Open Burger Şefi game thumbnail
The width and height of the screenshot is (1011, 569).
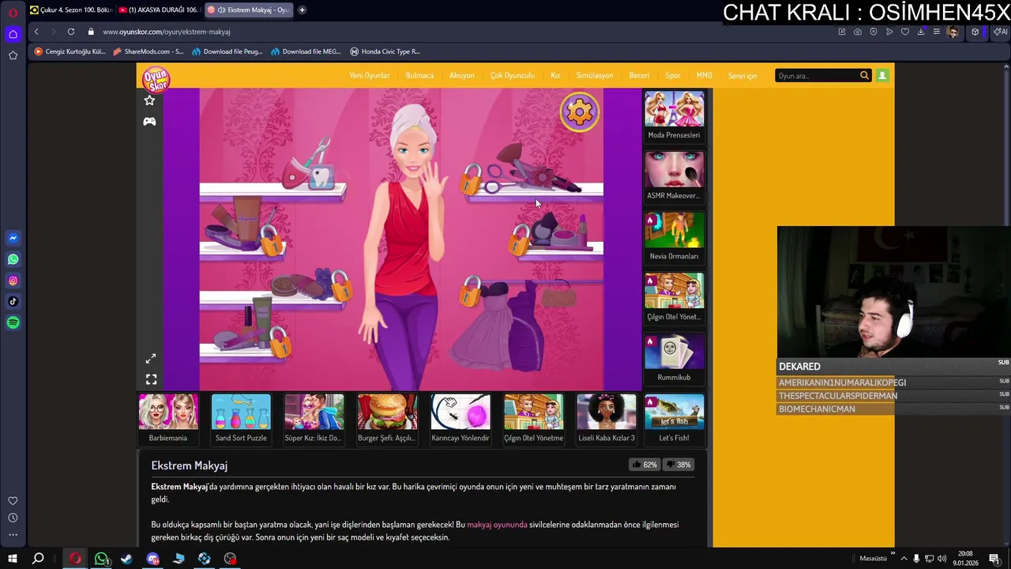point(387,419)
